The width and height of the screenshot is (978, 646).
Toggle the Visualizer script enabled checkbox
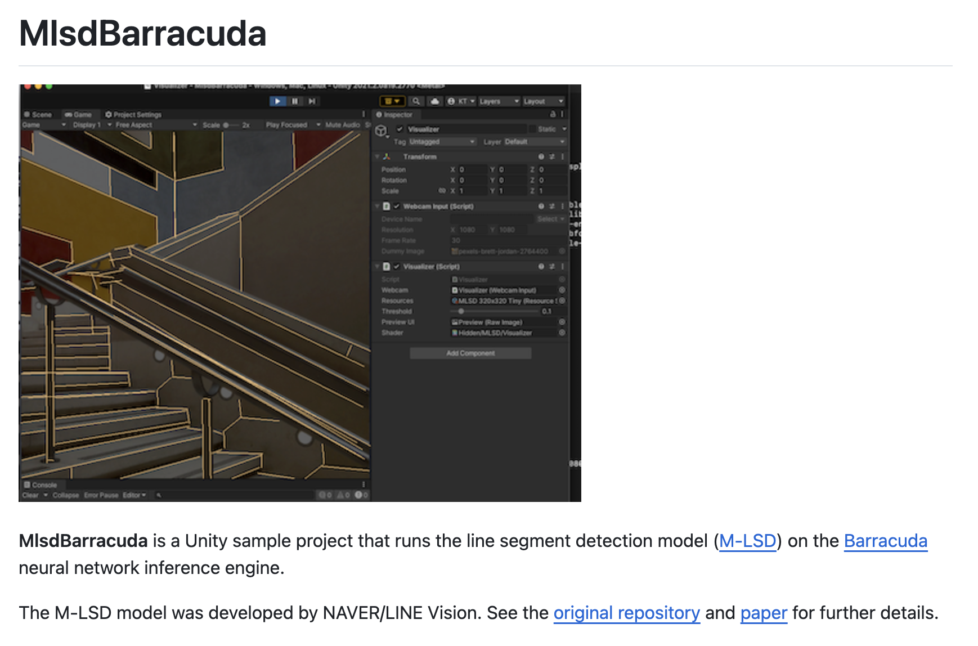coord(397,266)
